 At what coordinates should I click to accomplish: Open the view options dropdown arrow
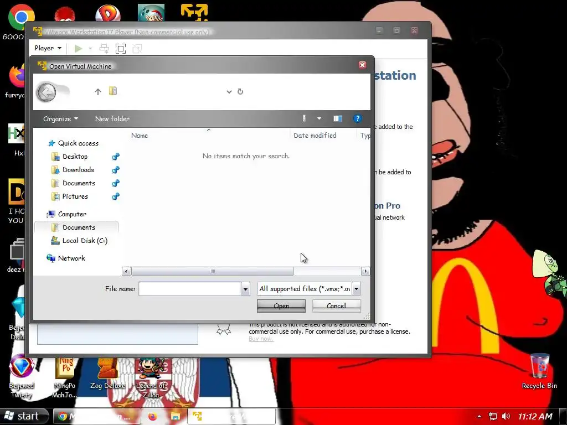tap(319, 118)
